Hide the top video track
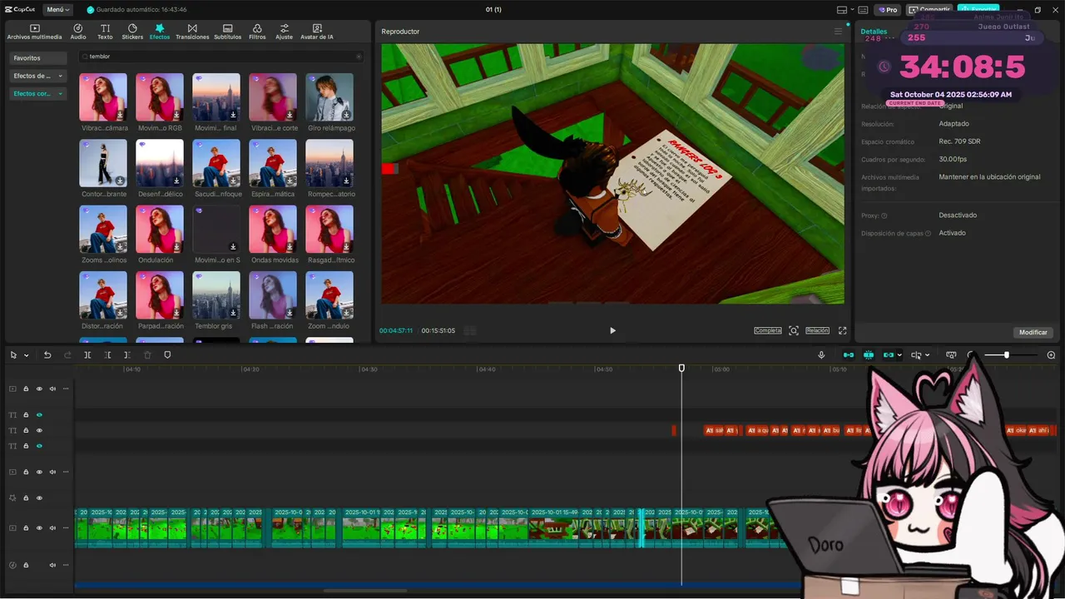Image resolution: width=1065 pixels, height=599 pixels. [x=39, y=389]
